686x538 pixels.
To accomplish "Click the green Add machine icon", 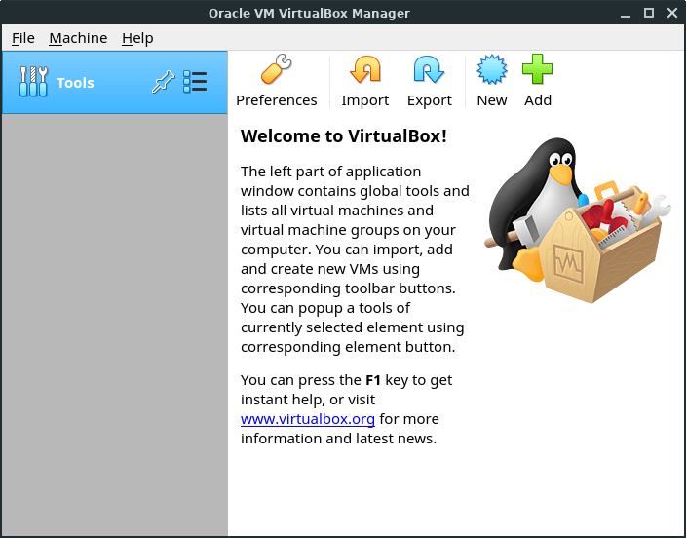I will (x=537, y=71).
